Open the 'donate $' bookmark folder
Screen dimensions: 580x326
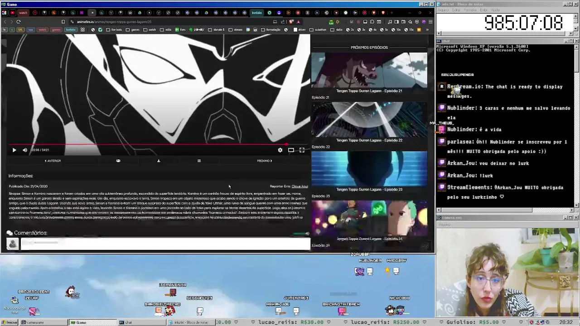216,30
